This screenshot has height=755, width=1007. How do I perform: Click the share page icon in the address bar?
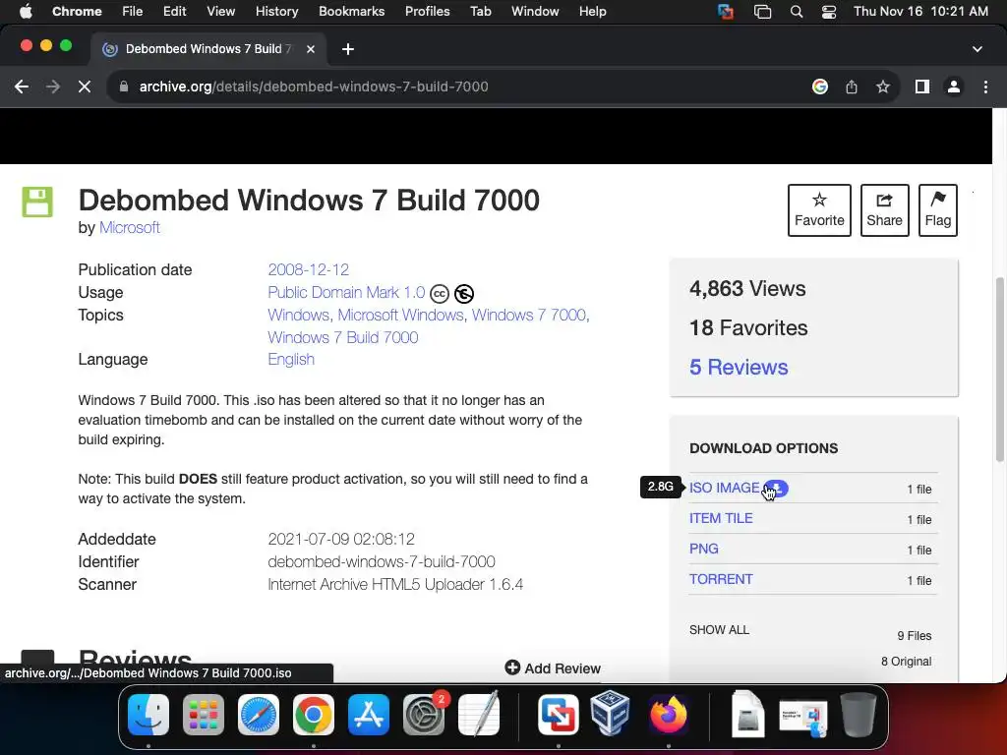pyautogui.click(x=852, y=87)
